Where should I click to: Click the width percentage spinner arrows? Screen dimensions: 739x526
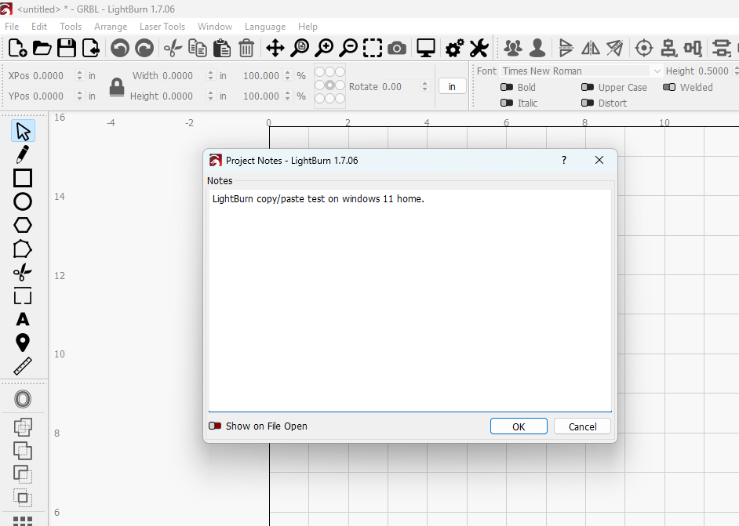[x=288, y=75]
